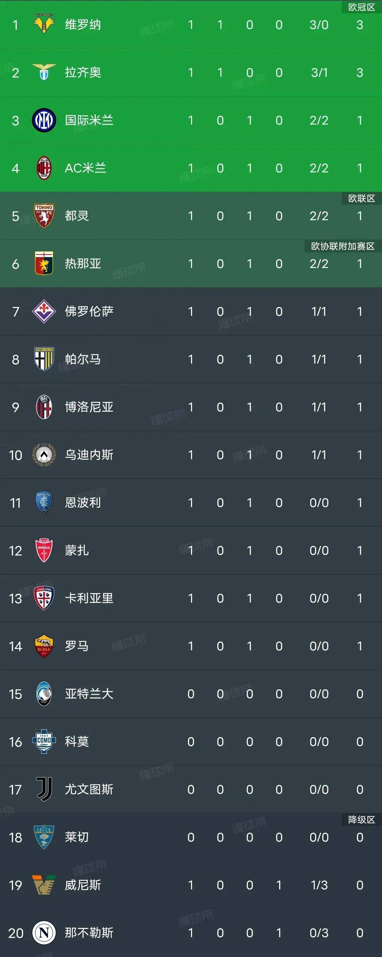Tap the 欧联区 zone label
The image size is (382, 957).
(361, 198)
